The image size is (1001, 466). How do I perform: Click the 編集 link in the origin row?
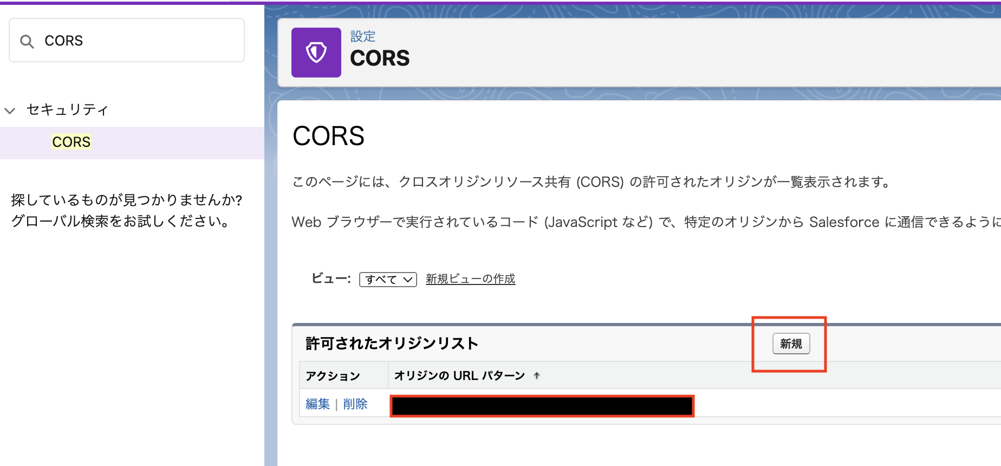tap(317, 404)
